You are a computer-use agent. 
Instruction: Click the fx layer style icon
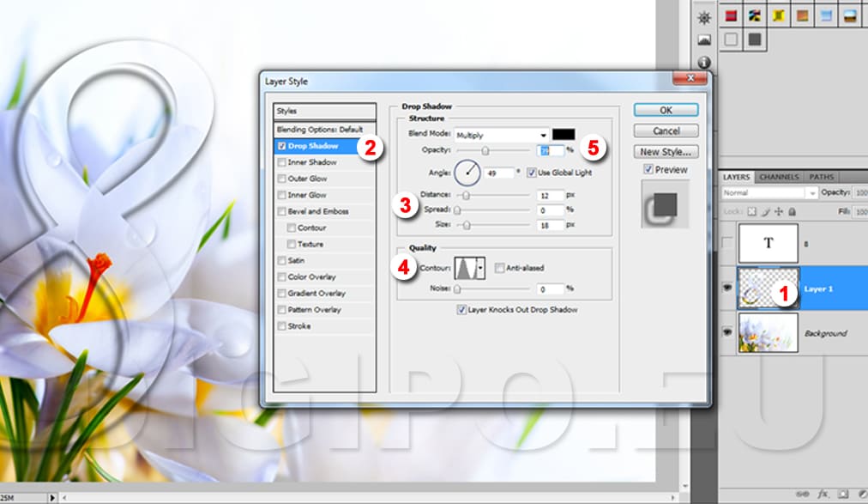(x=823, y=495)
